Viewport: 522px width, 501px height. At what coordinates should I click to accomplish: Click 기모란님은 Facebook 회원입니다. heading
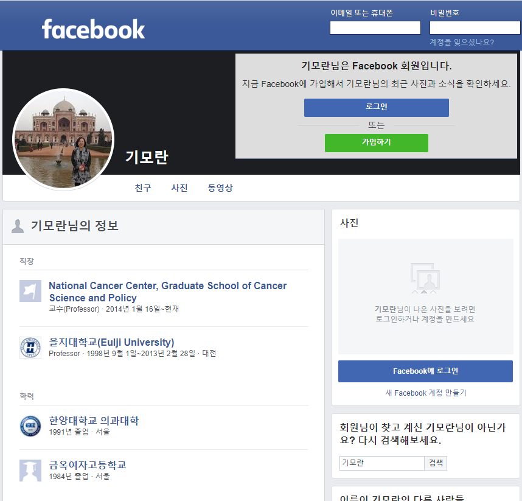[376, 66]
